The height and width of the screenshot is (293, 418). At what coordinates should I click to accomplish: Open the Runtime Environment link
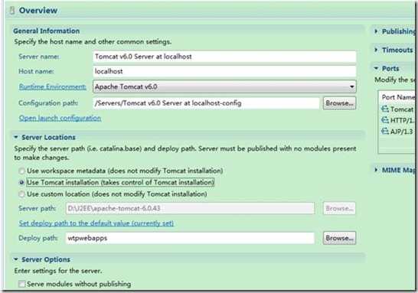tap(53, 87)
